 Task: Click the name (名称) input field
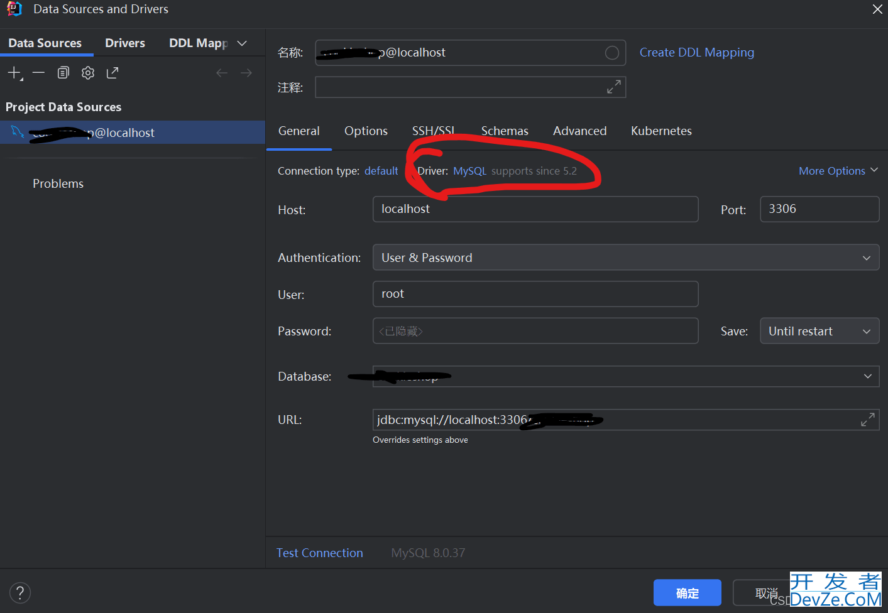click(471, 53)
